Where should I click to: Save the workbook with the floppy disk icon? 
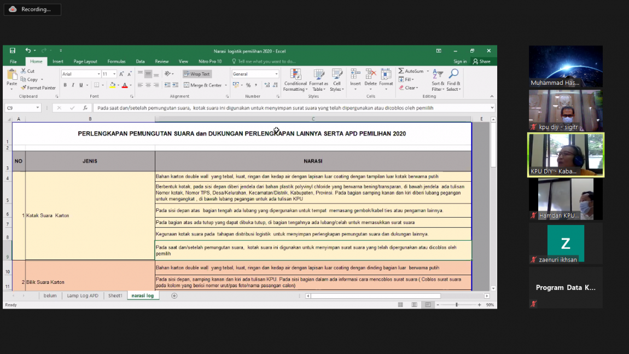coord(13,51)
